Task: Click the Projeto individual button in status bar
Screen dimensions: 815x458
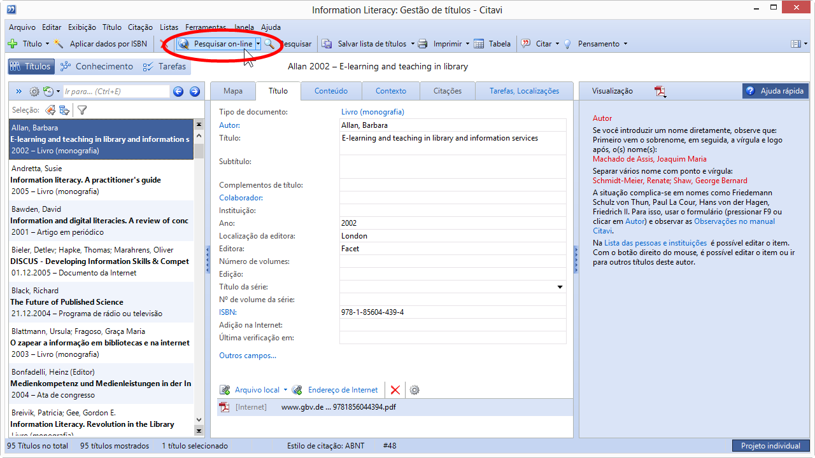Action: 770,446
